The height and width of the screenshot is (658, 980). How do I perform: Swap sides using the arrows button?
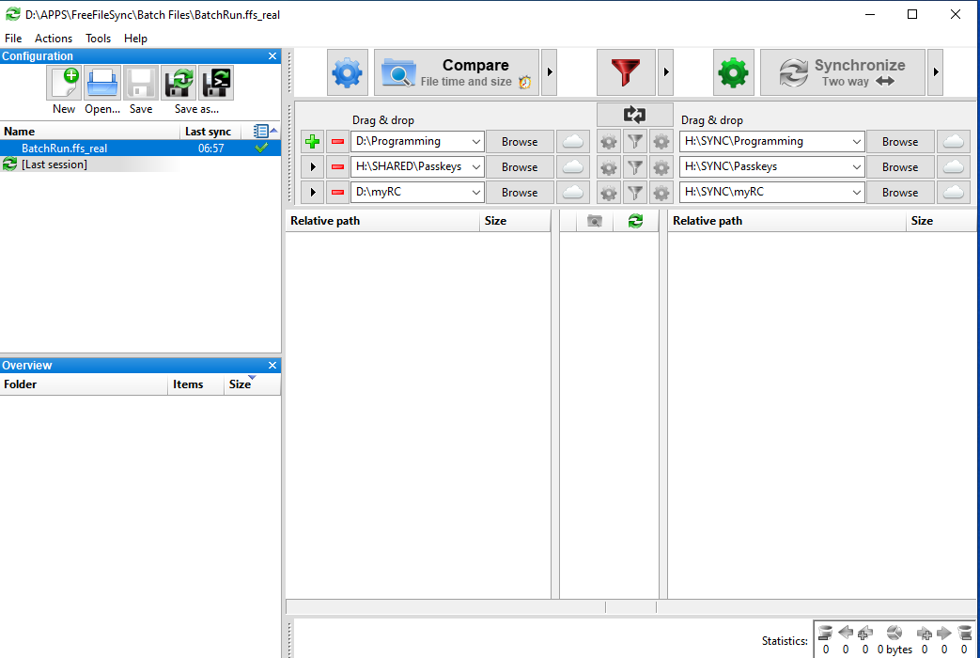(x=634, y=115)
